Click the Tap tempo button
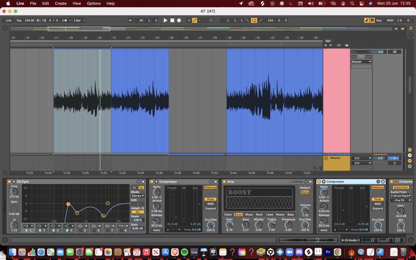Image resolution: width=416 pixels, height=260 pixels. pyautogui.click(x=19, y=20)
